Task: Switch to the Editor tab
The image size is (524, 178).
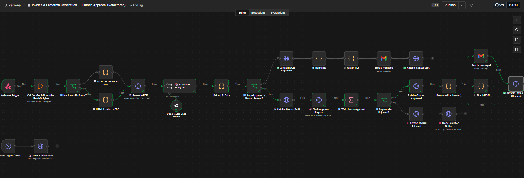Action: pos(242,12)
